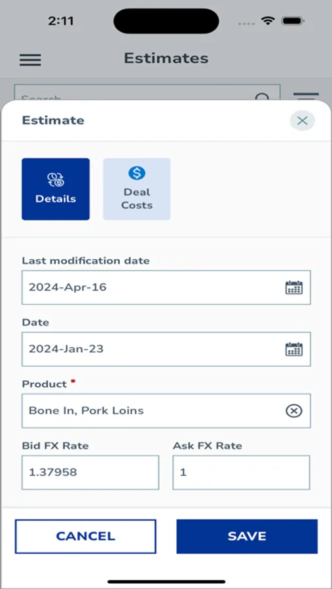
Task: Open the hamburger navigation menu
Action: click(31, 60)
